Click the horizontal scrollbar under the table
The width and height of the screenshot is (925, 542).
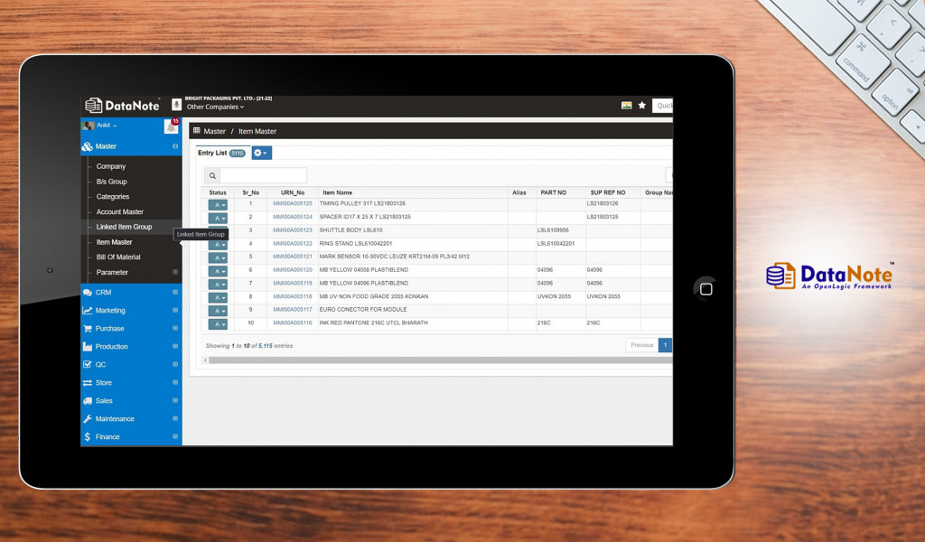434,360
